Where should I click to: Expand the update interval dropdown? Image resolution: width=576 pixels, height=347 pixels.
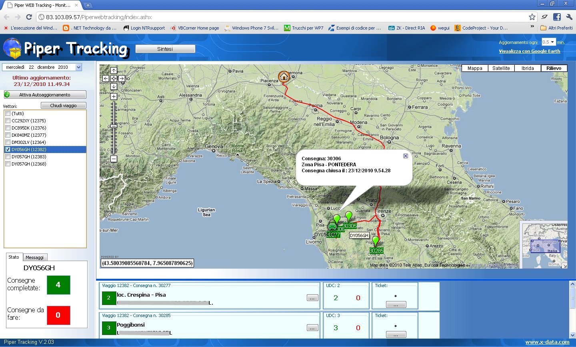tap(552, 42)
